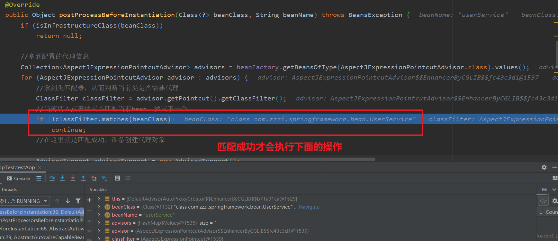Expand the 'this' variable node

(x=99, y=199)
